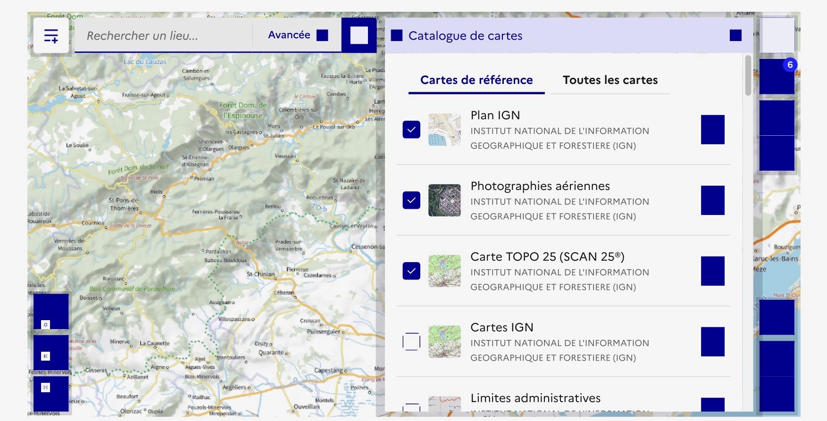
Task: Click the Carte TOPO 25 (SCAN 25®) title
Action: coord(547,256)
